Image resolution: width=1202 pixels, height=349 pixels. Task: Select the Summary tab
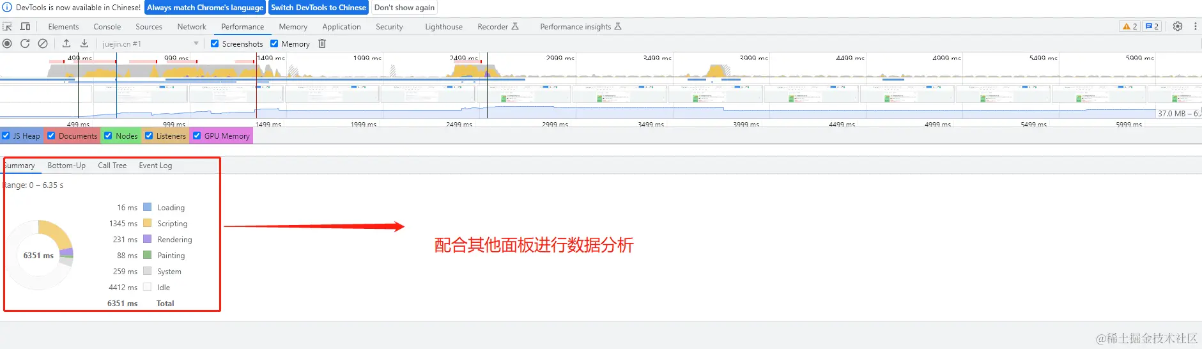[19, 166]
